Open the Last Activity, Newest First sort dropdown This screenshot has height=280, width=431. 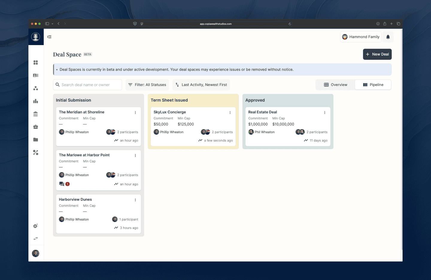pos(201,85)
